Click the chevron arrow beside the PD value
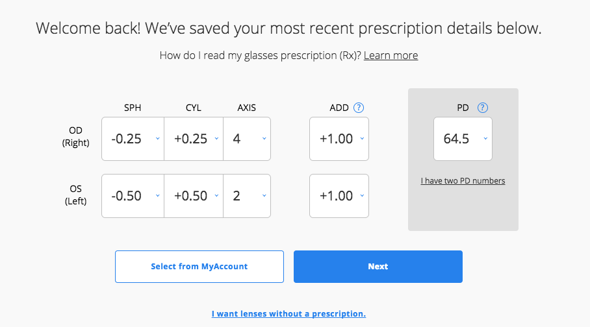This screenshot has height=327, width=590. pos(485,139)
